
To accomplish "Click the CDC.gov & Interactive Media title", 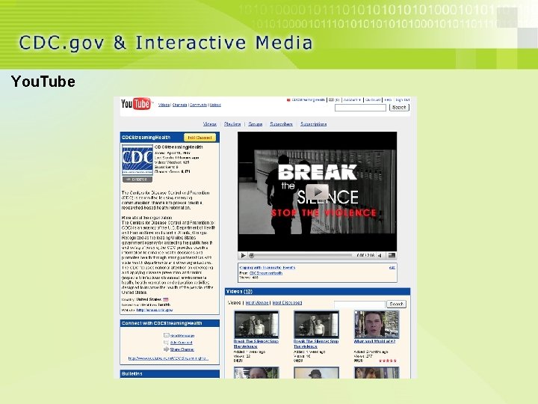I will click(166, 43).
